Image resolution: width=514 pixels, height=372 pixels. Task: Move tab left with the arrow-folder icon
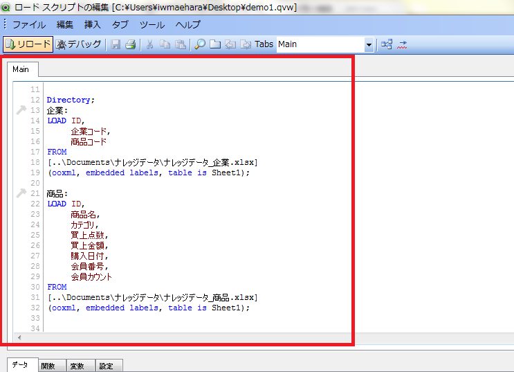click(x=230, y=44)
